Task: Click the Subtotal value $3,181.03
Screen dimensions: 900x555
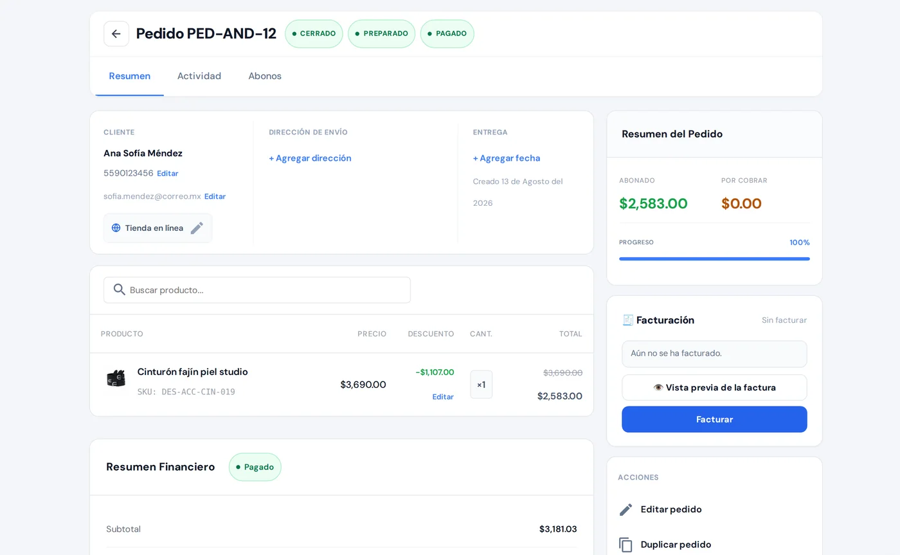Action: 558,529
